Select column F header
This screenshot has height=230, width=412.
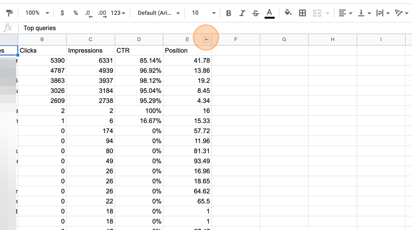coord(236,39)
